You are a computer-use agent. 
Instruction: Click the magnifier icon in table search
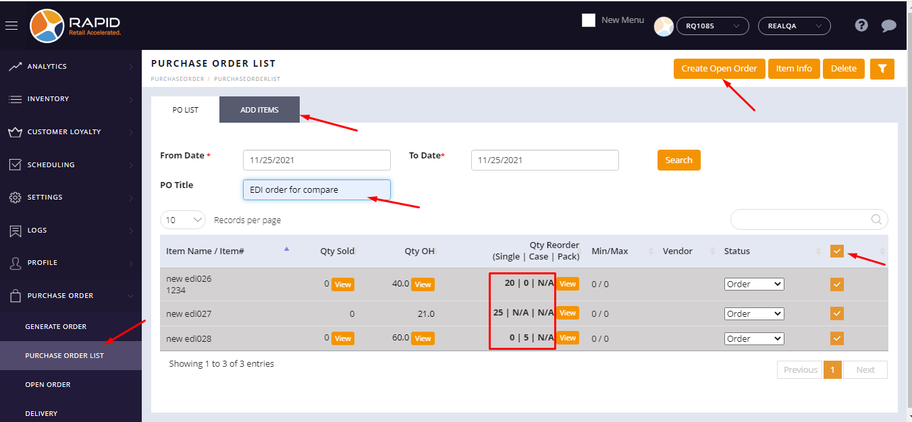click(x=876, y=220)
